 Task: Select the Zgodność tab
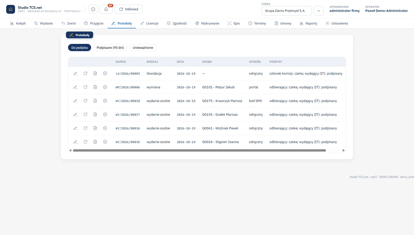click(x=177, y=23)
